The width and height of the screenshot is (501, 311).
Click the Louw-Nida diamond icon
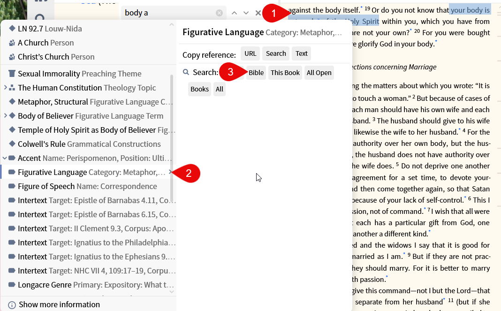[x=12, y=28]
